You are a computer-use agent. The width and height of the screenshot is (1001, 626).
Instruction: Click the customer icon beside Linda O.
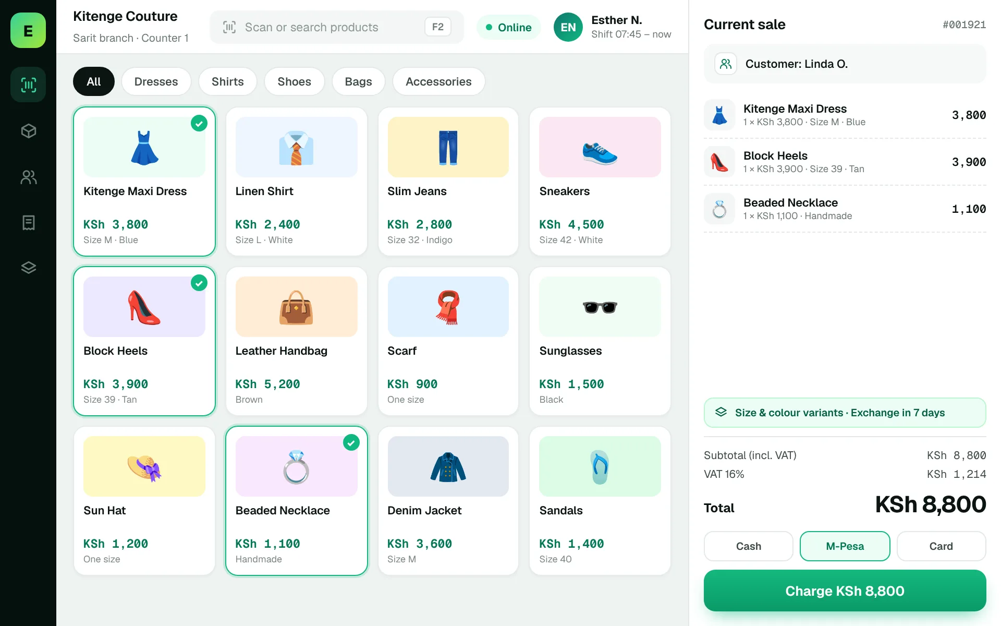(x=725, y=64)
